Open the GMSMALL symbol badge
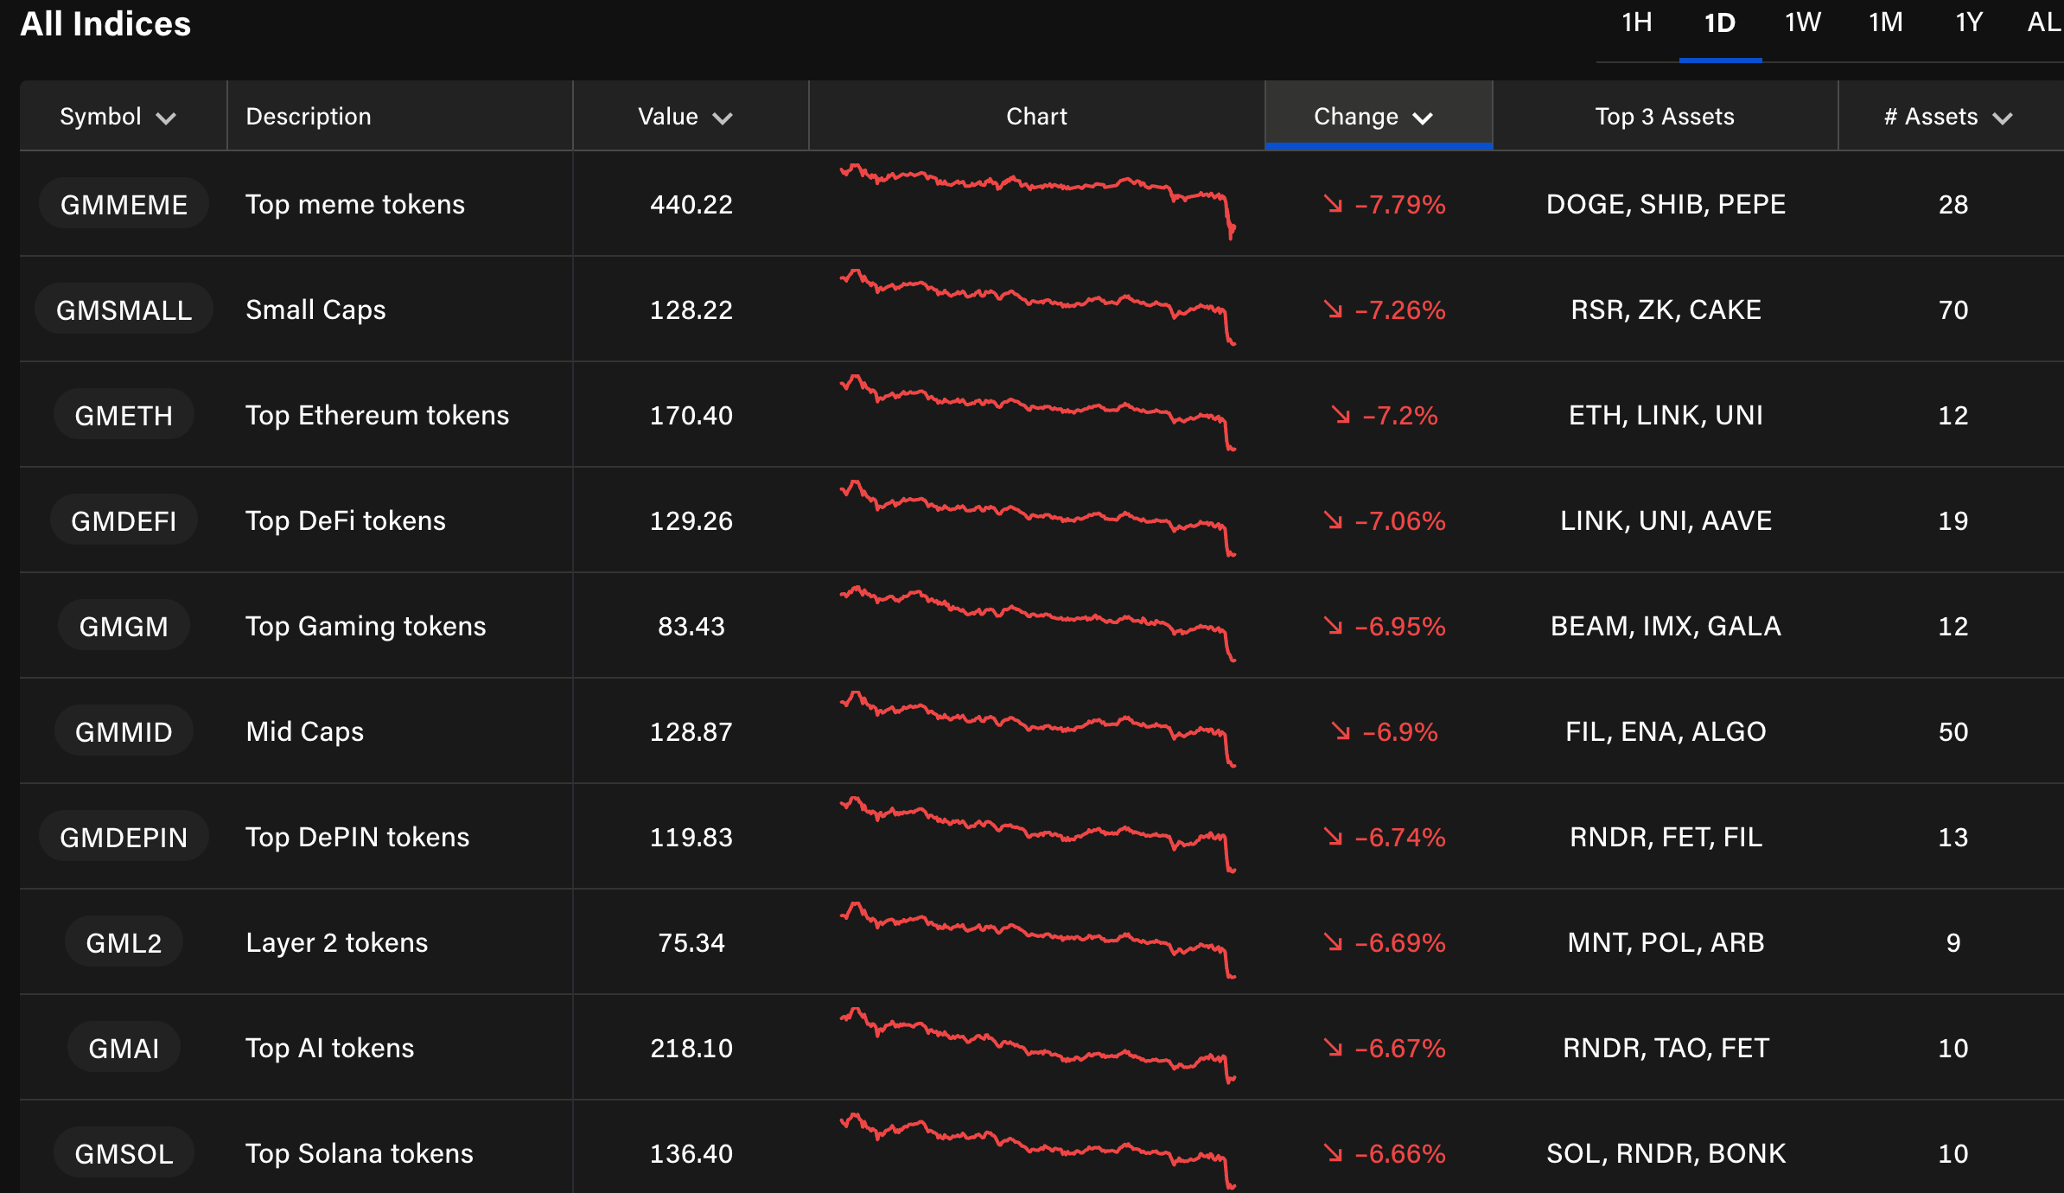 tap(124, 309)
